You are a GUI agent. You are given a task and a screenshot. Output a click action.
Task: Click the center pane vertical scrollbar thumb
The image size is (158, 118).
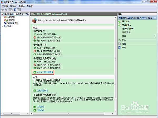tap(115, 58)
